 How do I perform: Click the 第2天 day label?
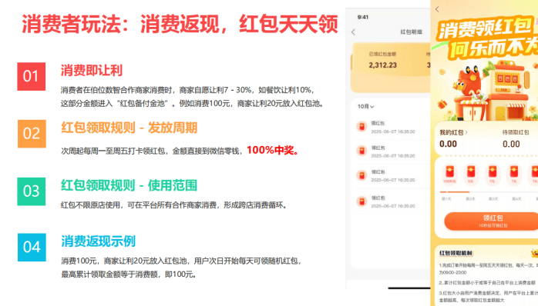[470, 199]
